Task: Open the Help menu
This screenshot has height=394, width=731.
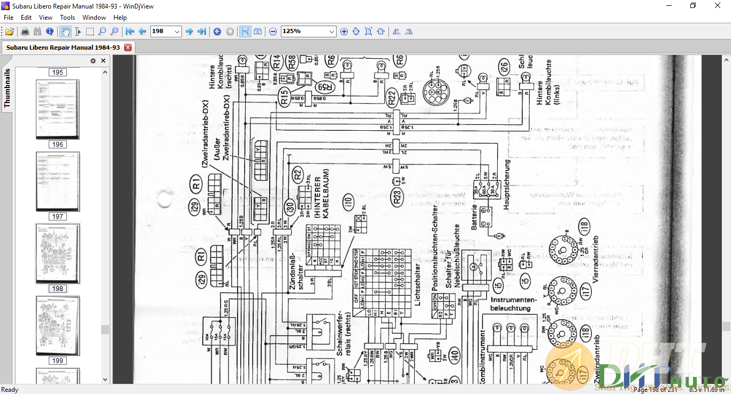Action: pos(120,18)
